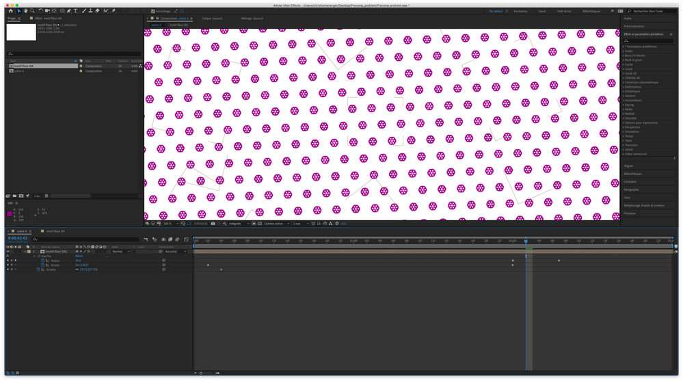The height and width of the screenshot is (381, 683).
Task: Click the stopwatch for Echelle property
Action: (38, 270)
